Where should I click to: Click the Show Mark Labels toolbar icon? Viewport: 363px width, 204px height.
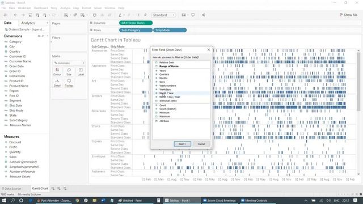138,15
